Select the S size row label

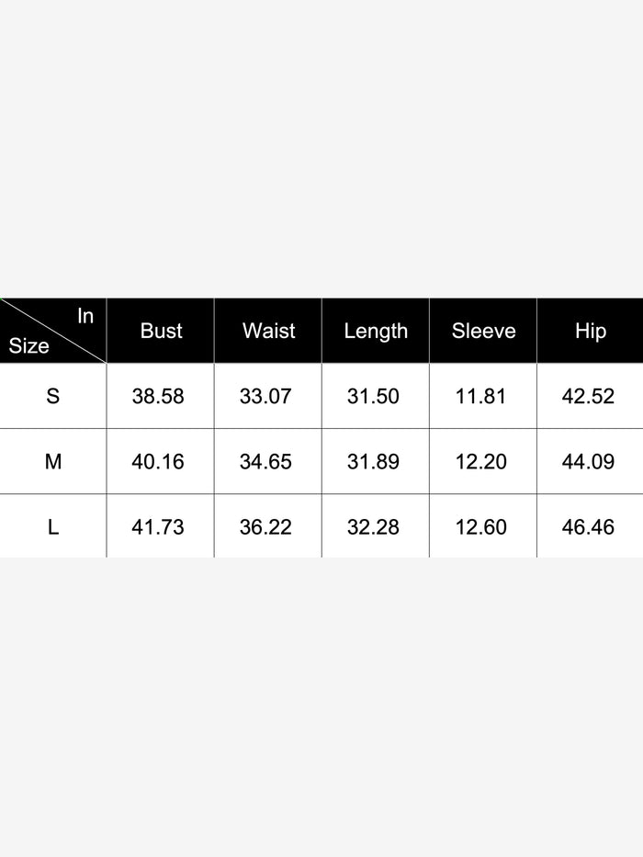53,396
